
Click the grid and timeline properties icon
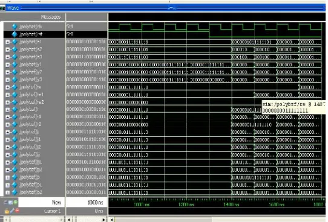[x=10, y=202]
